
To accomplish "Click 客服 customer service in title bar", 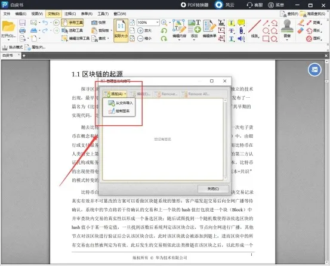I will point(255,5).
